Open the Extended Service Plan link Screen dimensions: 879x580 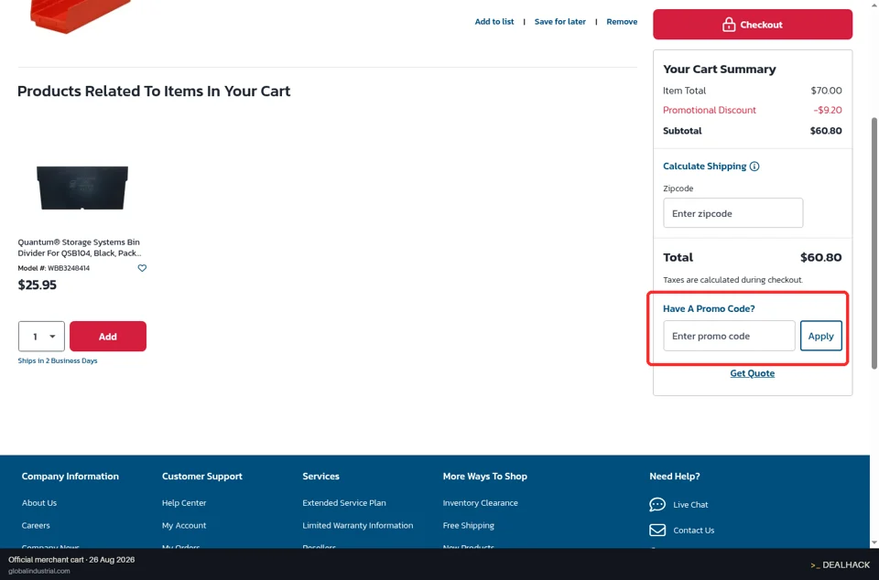(344, 503)
